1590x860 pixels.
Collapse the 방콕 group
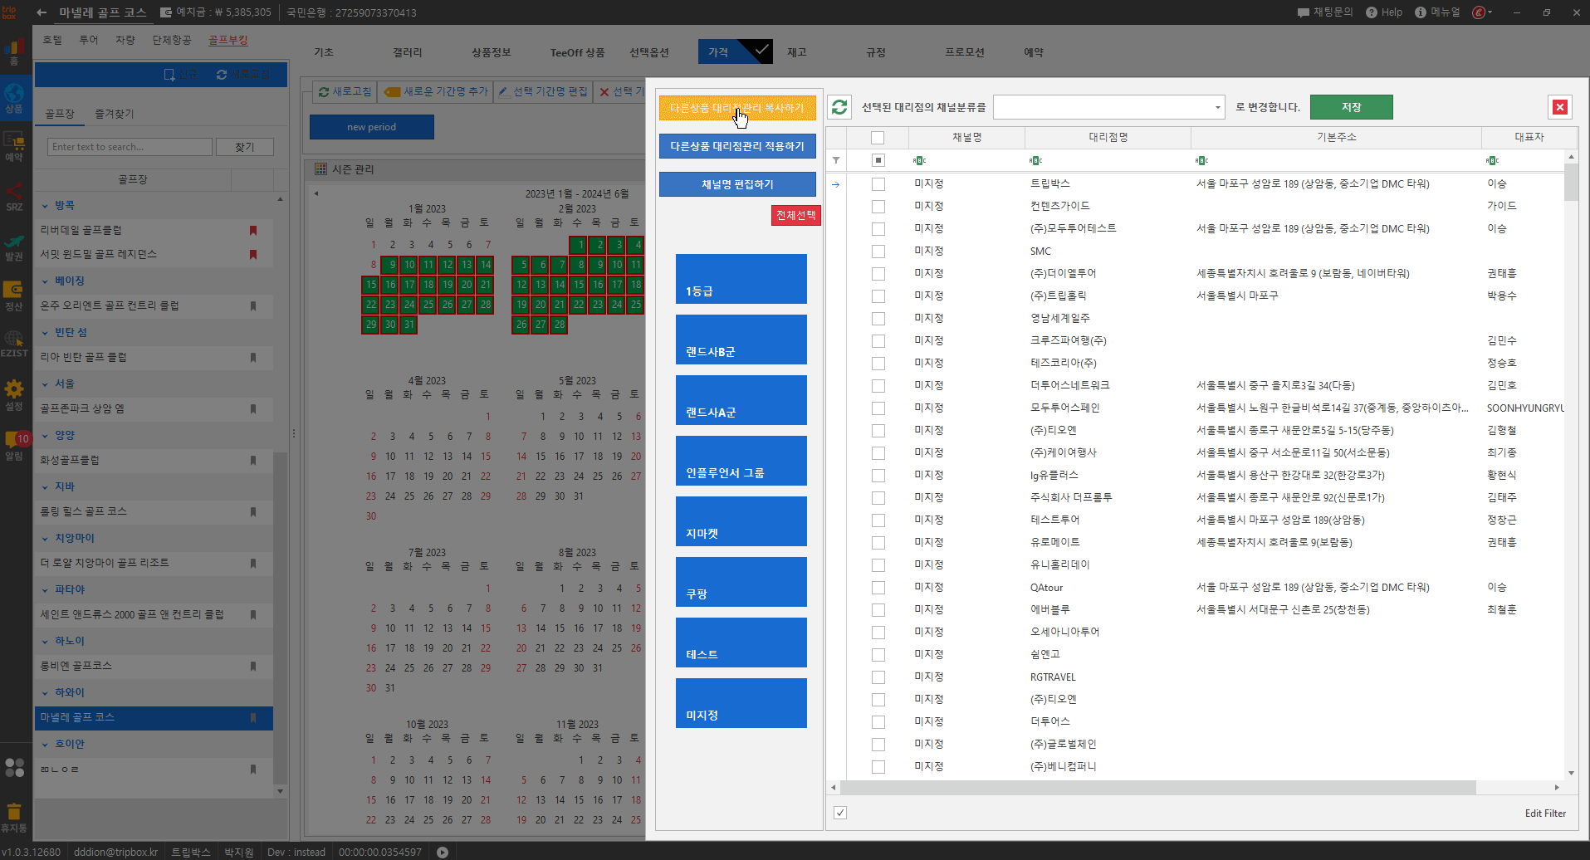point(46,205)
